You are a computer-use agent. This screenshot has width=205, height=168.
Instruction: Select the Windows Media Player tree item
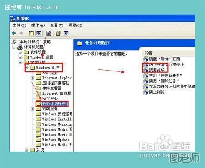[57, 145]
